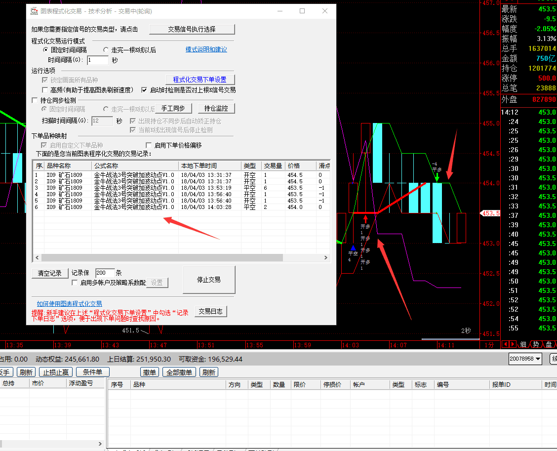Click the 时间间隔 seconds input field
The width and height of the screenshot is (557, 451).
[x=97, y=60]
